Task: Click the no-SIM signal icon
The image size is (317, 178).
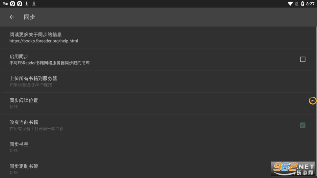Action: point(297,4)
